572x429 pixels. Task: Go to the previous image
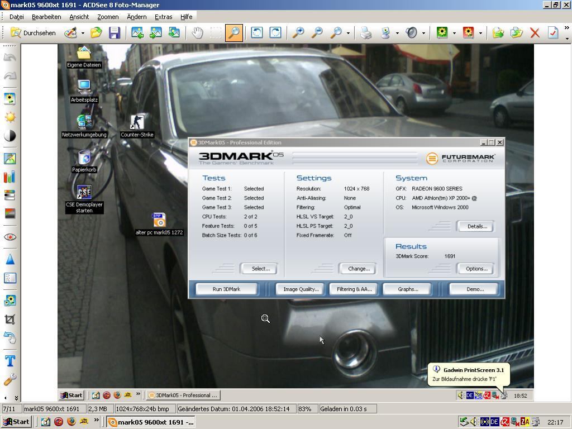click(137, 33)
